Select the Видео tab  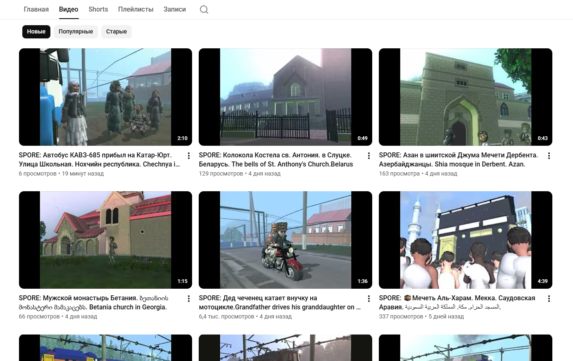point(69,9)
